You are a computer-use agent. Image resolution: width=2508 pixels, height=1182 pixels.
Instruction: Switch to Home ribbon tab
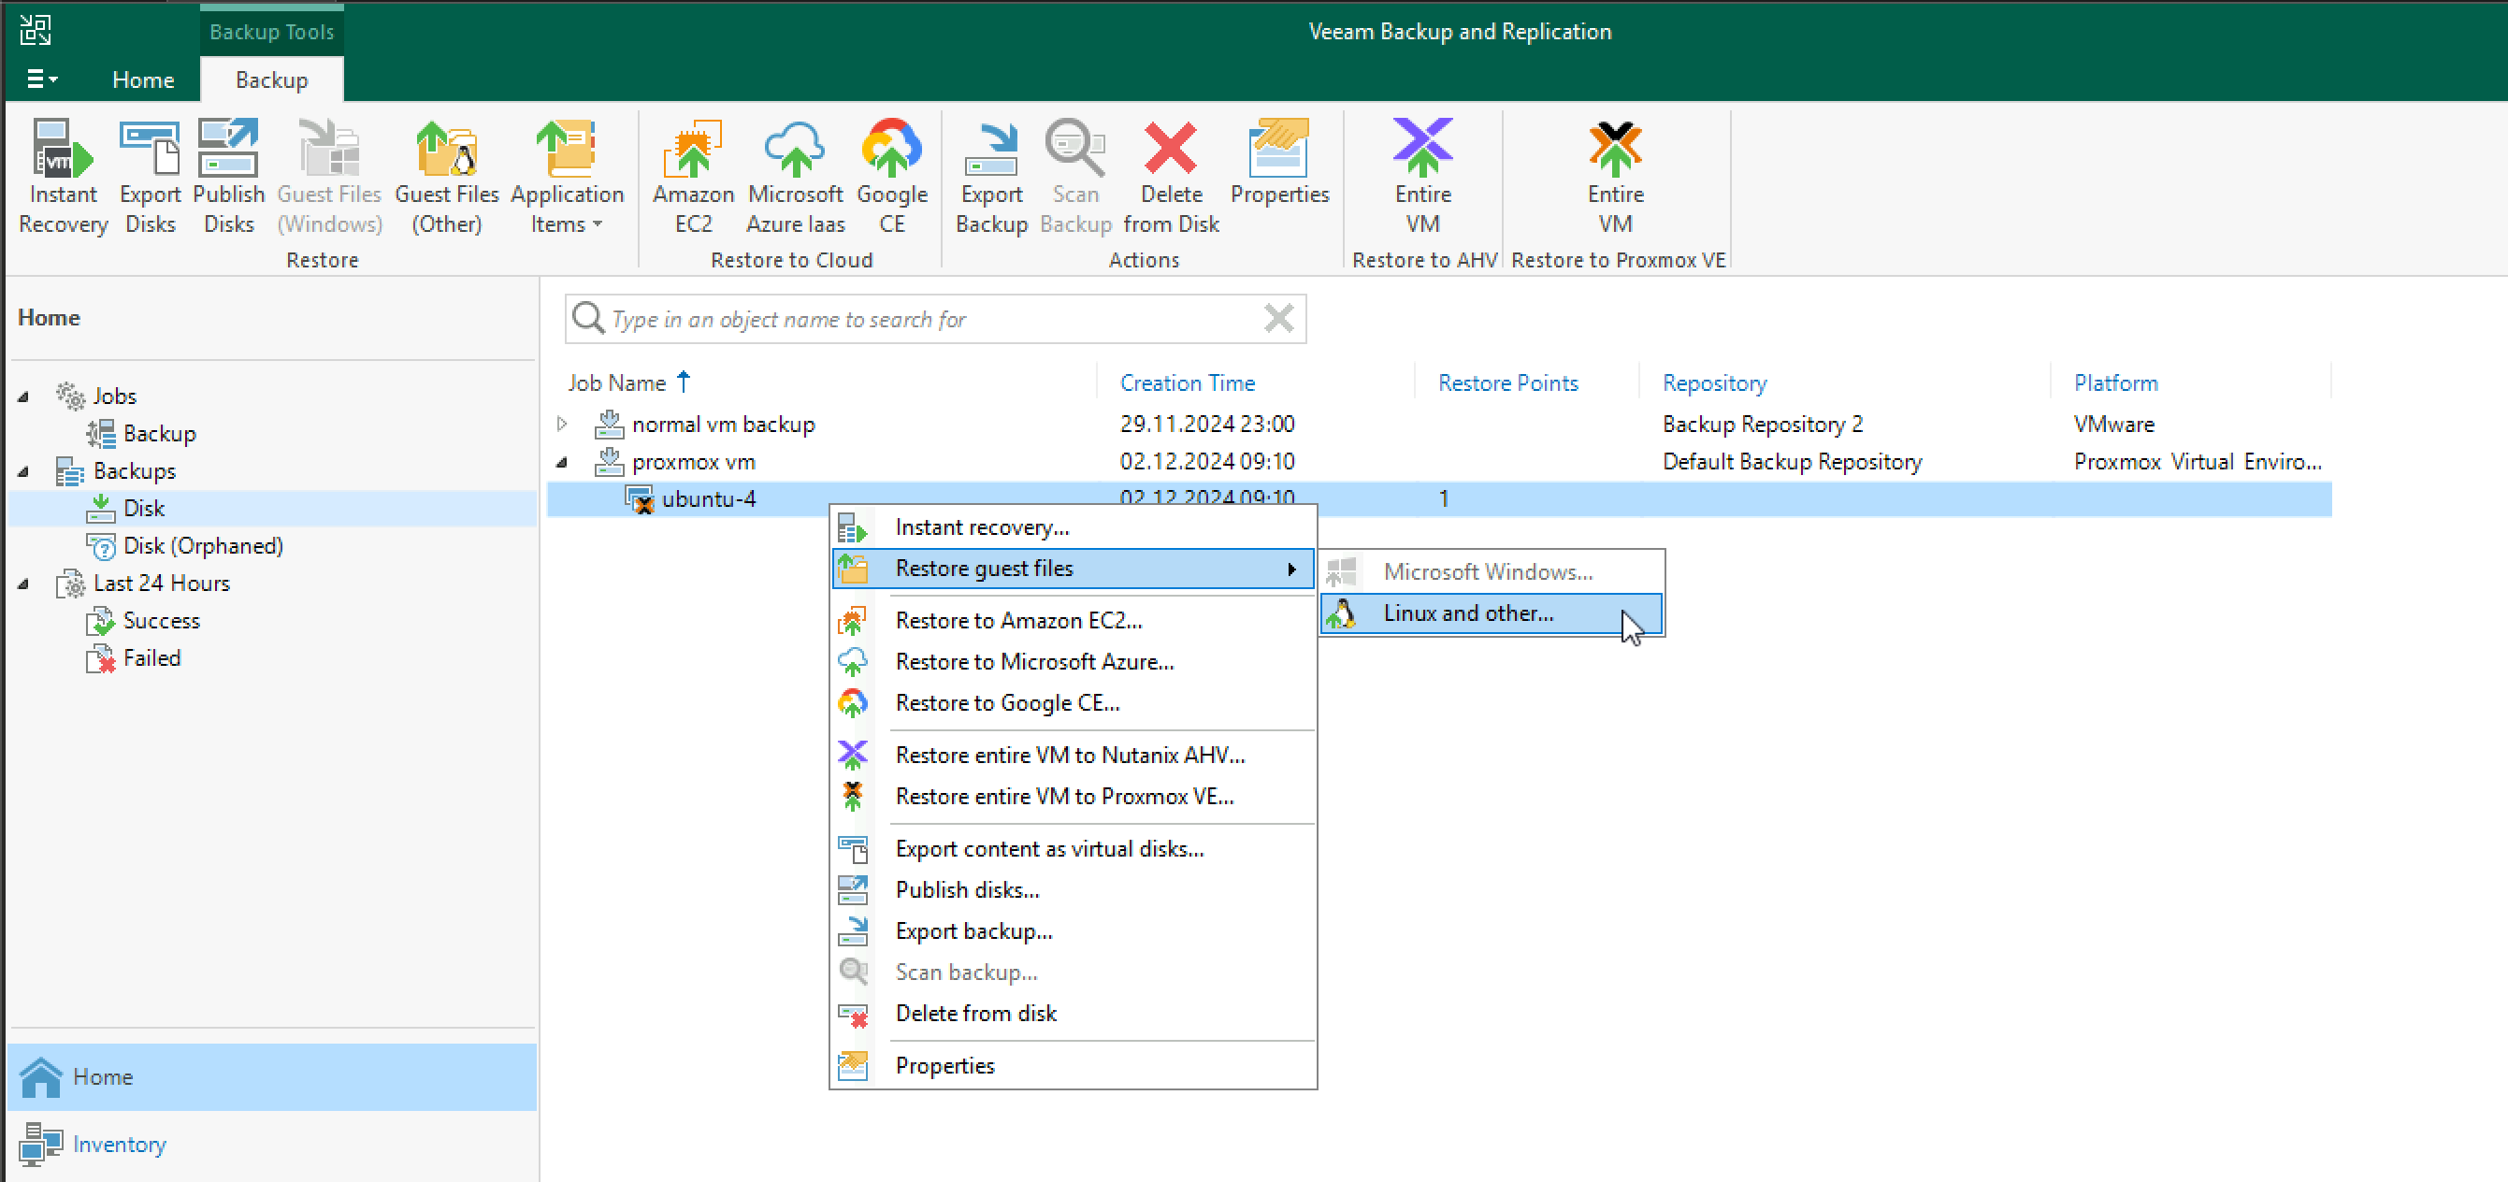pyautogui.click(x=143, y=79)
